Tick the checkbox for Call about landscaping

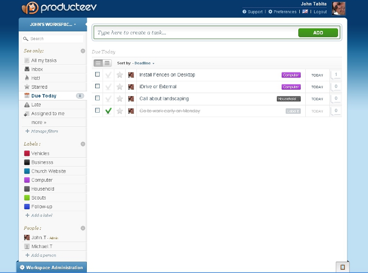click(97, 99)
